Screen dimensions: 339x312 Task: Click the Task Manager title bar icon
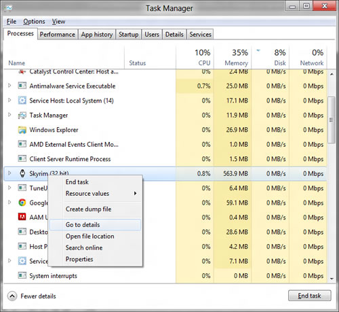(8, 8)
